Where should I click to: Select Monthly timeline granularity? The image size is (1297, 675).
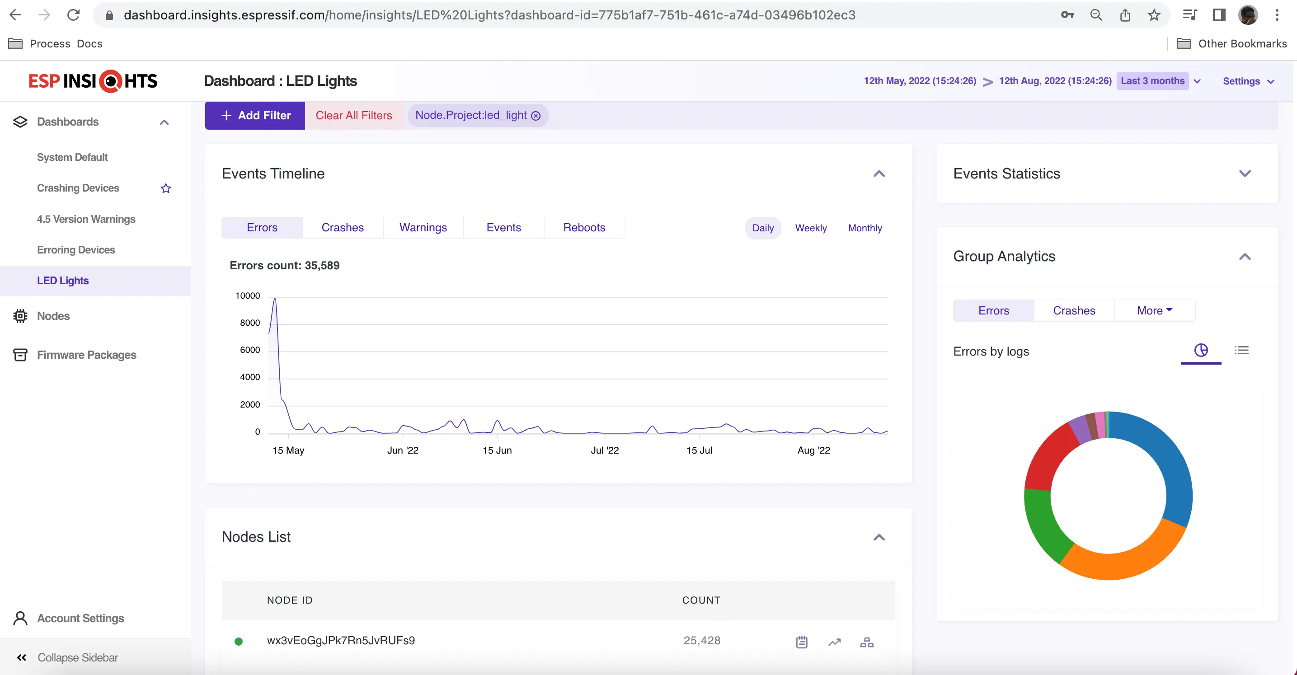(865, 228)
